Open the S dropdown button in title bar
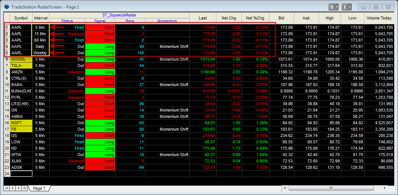The image size is (398, 195). click(333, 7)
